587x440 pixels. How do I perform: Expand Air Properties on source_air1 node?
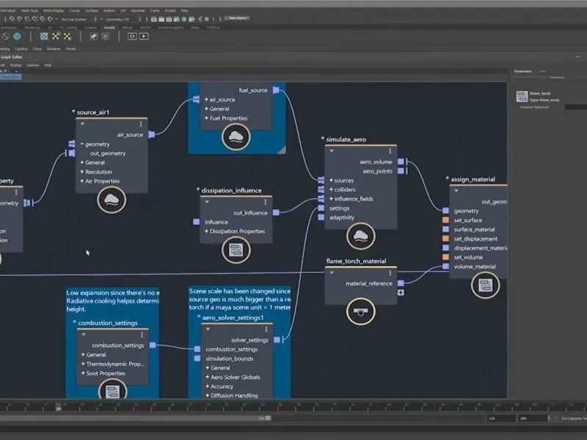coord(82,181)
